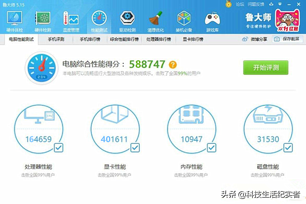Switch to the 手机评测 tab
The image size is (306, 204).
[x=56, y=39]
